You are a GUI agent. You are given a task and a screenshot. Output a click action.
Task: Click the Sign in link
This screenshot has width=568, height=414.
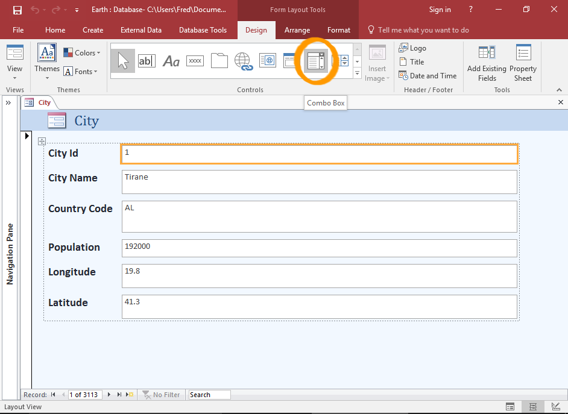[x=440, y=9]
